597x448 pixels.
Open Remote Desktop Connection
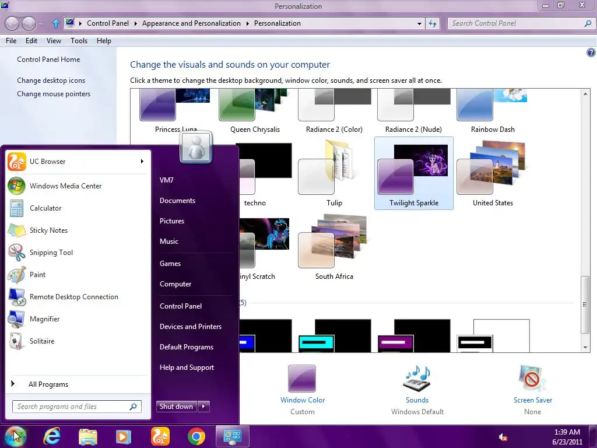pos(76,297)
